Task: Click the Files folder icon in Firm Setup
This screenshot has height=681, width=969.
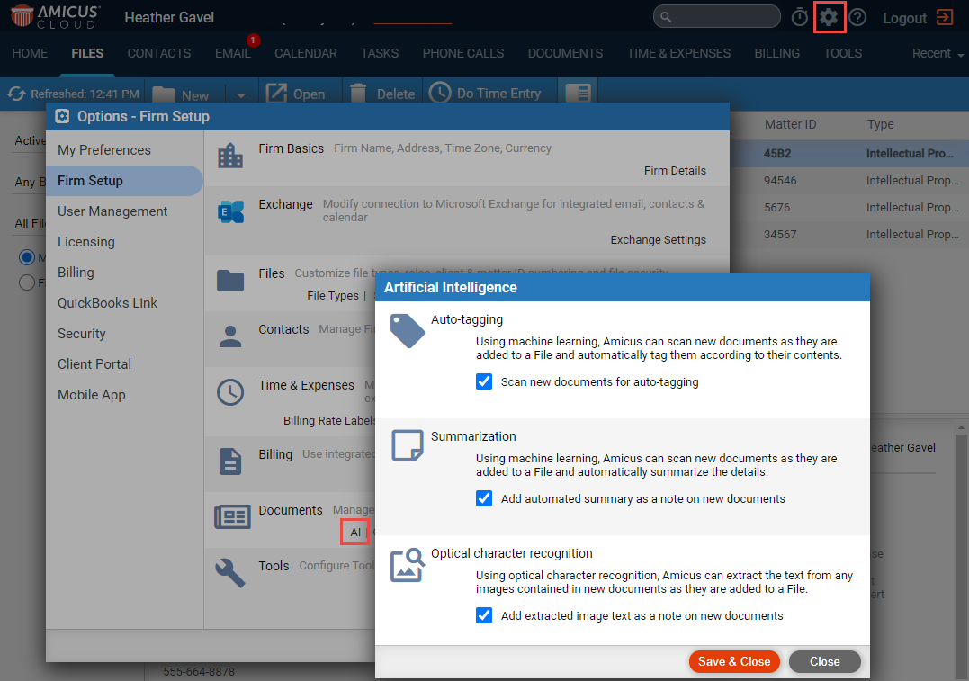Action: [230, 281]
